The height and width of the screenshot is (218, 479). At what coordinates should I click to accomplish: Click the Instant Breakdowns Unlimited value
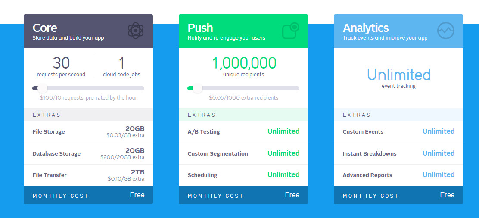pos(439,153)
